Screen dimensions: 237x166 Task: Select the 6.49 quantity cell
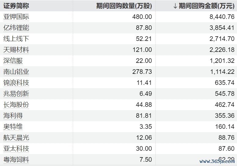point(114,94)
